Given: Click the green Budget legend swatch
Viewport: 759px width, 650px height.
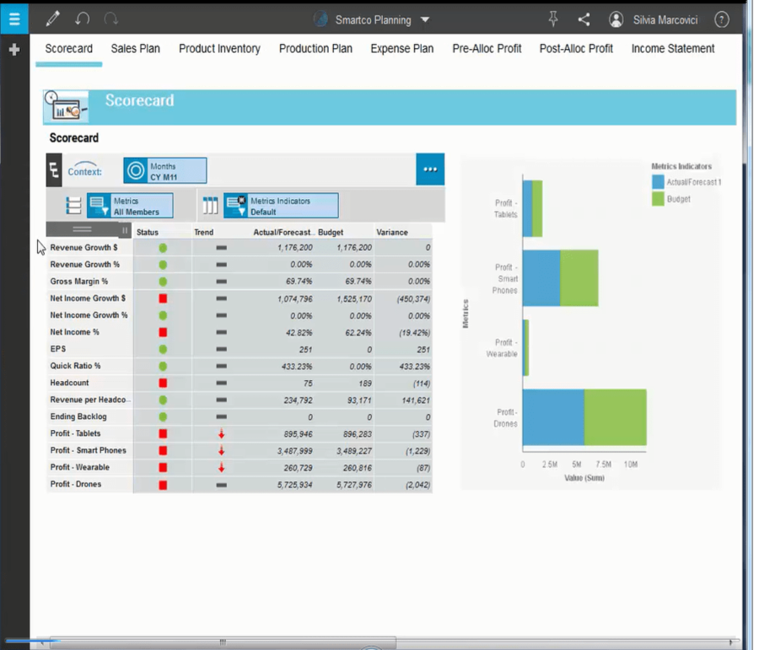Looking at the screenshot, I should [658, 199].
